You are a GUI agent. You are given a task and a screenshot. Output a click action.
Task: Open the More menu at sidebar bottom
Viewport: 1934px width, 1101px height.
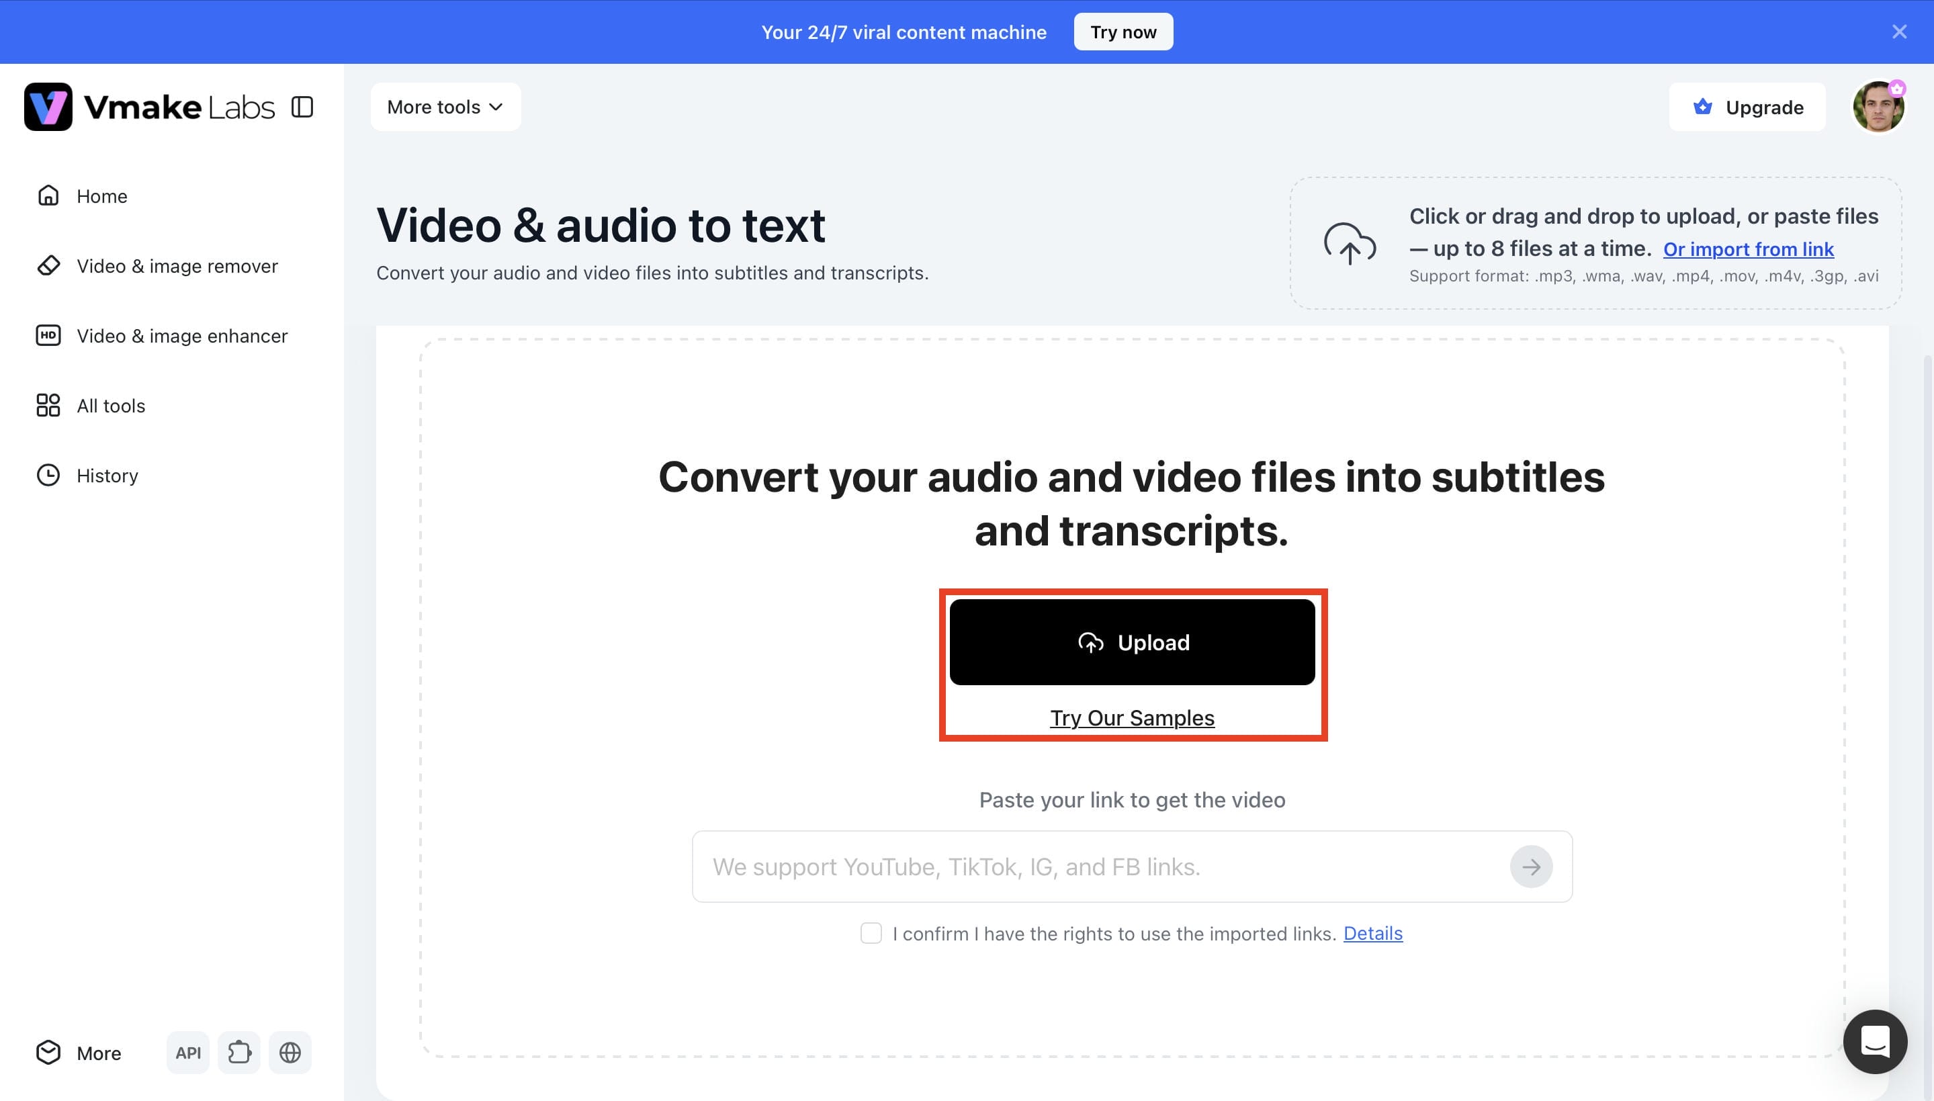(x=79, y=1053)
